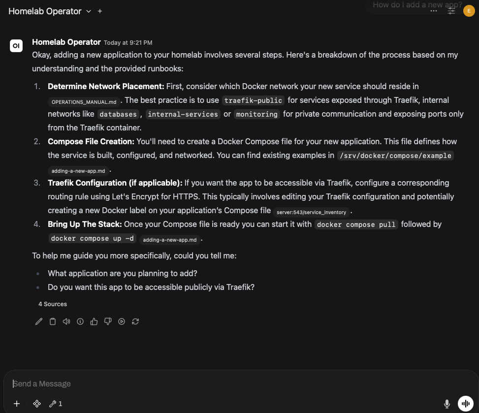
Task: Open the chat controls sliders panel
Action: pos(451,11)
